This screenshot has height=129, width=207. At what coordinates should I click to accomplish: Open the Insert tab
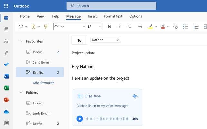click(x=92, y=16)
